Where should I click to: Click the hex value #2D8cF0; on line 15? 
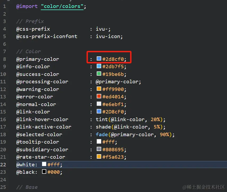(114, 112)
